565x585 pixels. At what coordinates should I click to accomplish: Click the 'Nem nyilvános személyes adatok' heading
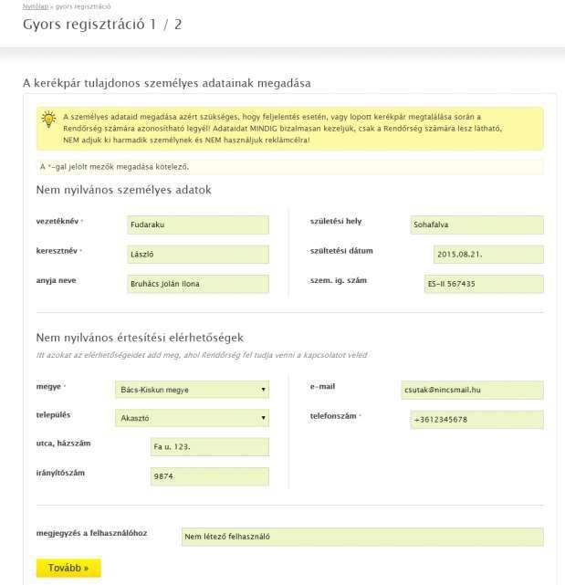click(x=123, y=190)
